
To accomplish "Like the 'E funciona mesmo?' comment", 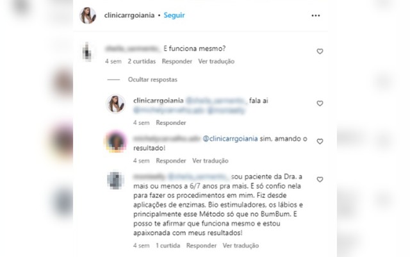I will [x=320, y=51].
